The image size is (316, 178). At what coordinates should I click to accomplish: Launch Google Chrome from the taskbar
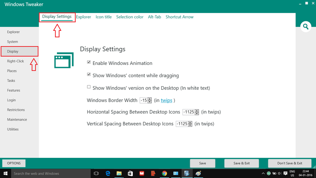(x=164, y=173)
